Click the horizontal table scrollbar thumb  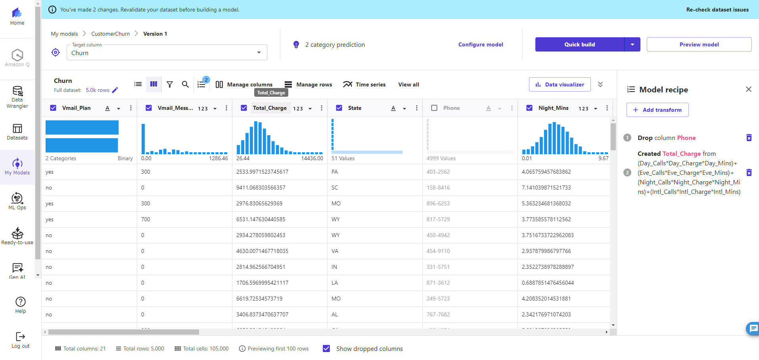pyautogui.click(x=124, y=332)
